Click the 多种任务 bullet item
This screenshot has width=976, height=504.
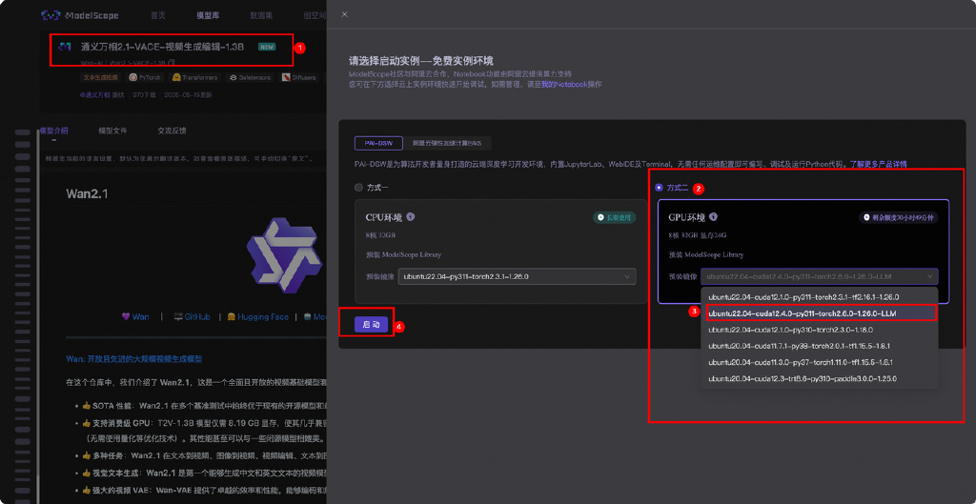(204, 454)
